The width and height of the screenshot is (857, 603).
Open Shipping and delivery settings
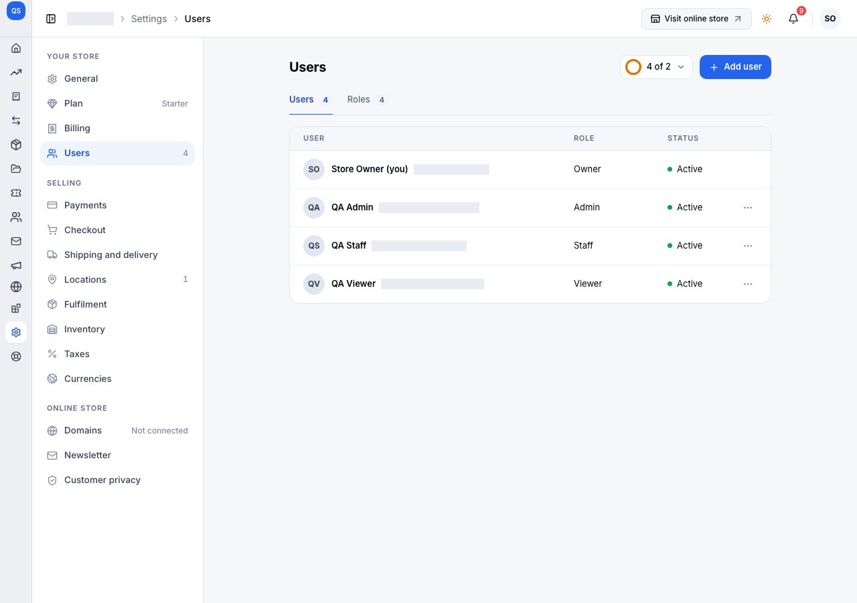click(x=117, y=255)
